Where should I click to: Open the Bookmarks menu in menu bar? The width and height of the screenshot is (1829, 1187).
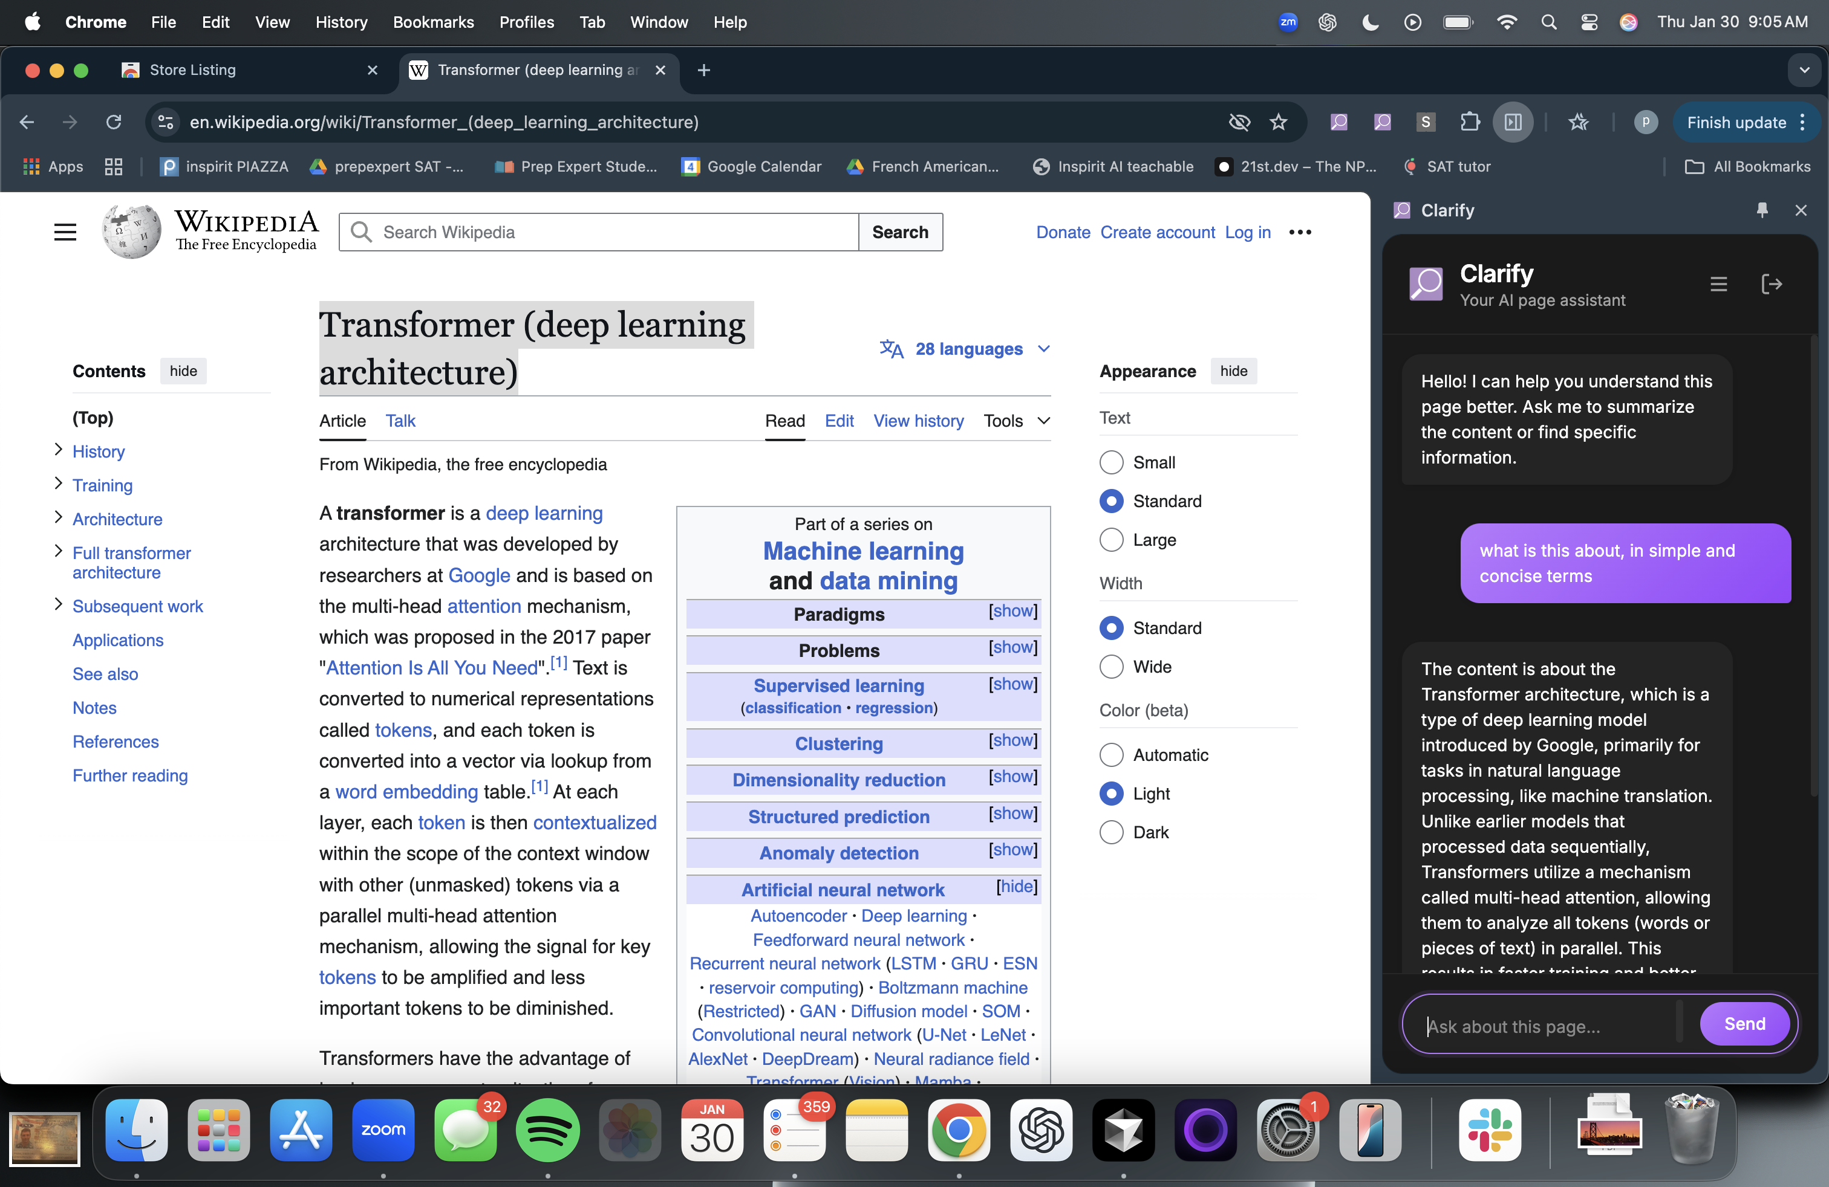pos(432,22)
